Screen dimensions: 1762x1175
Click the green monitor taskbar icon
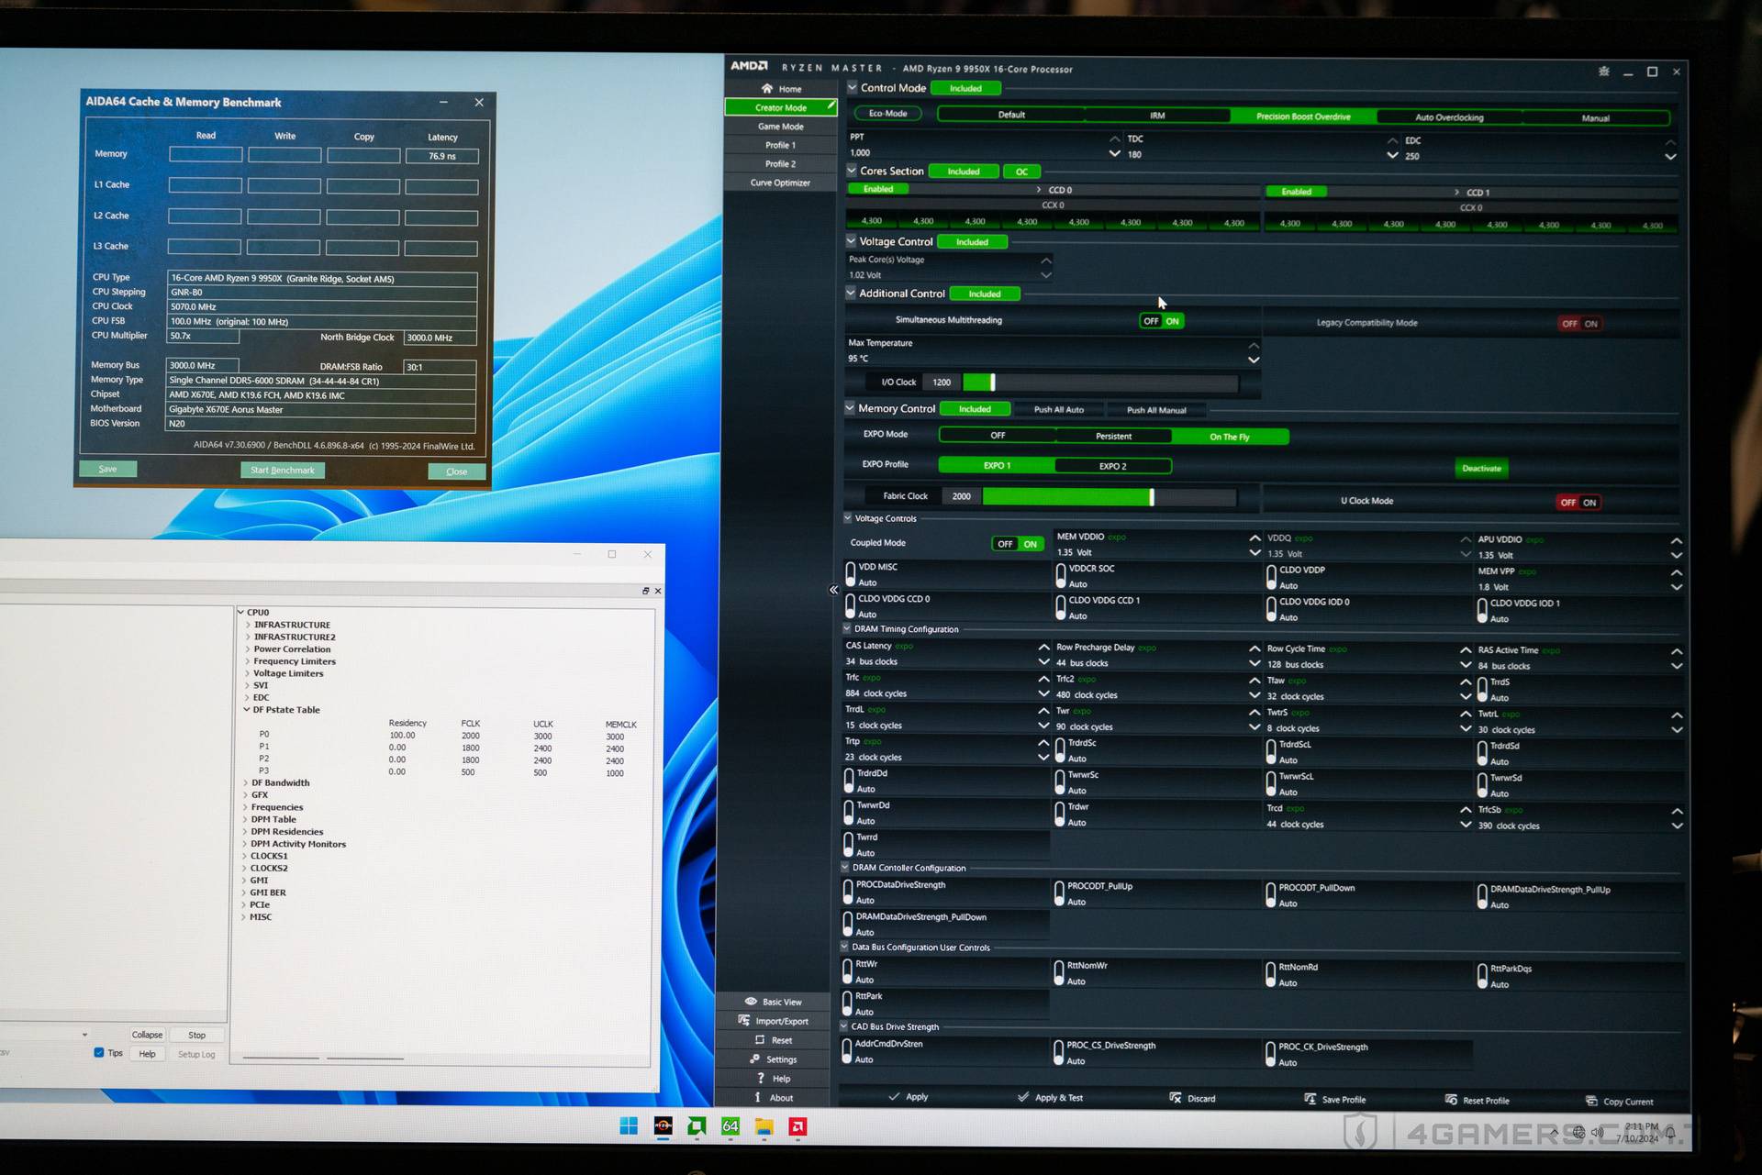(697, 1126)
